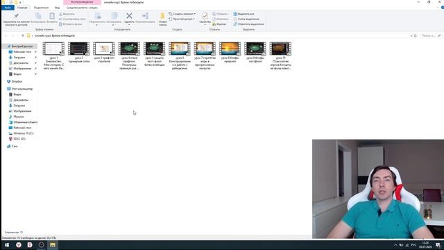Viewport: 444px width, 250px height.
Task: Open the Video Tools (Средства работы с видео) tab
Action: pos(82,8)
